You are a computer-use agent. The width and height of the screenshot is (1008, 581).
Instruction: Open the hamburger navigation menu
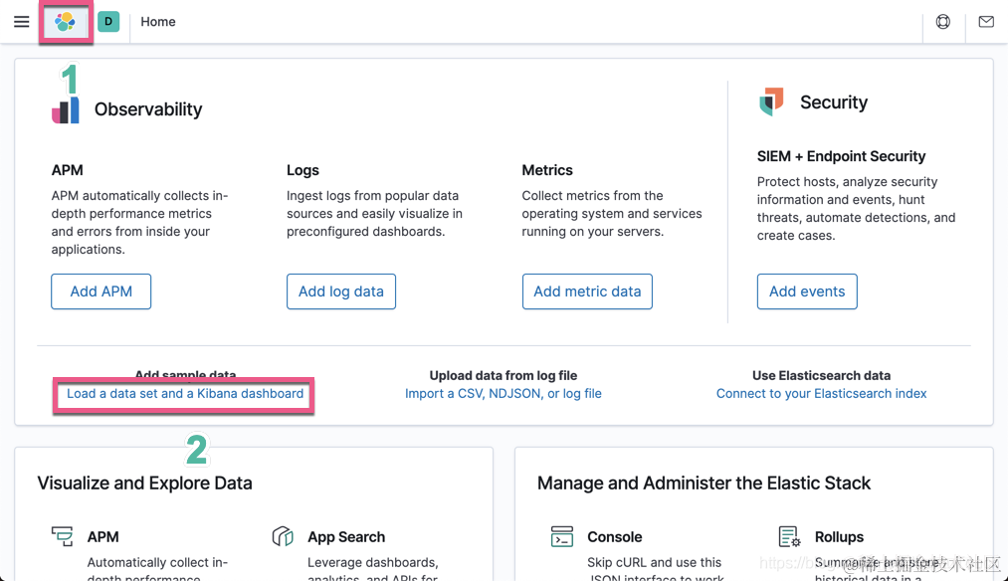coord(21,22)
